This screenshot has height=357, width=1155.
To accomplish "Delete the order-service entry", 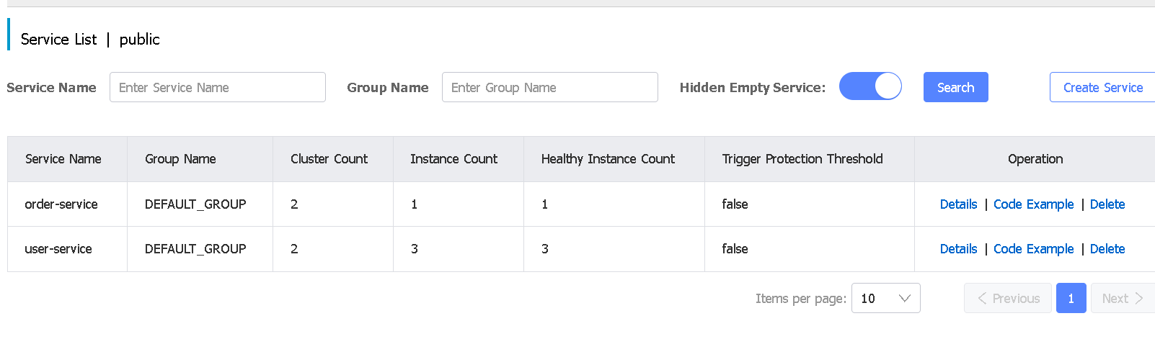I will (1107, 204).
